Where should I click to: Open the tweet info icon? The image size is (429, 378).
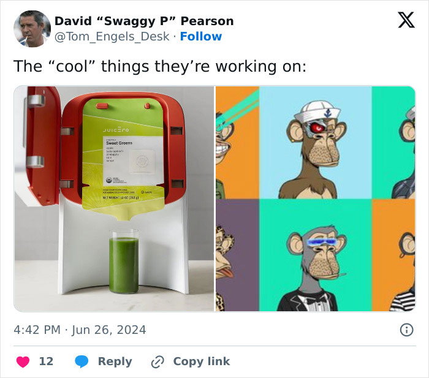tap(406, 330)
